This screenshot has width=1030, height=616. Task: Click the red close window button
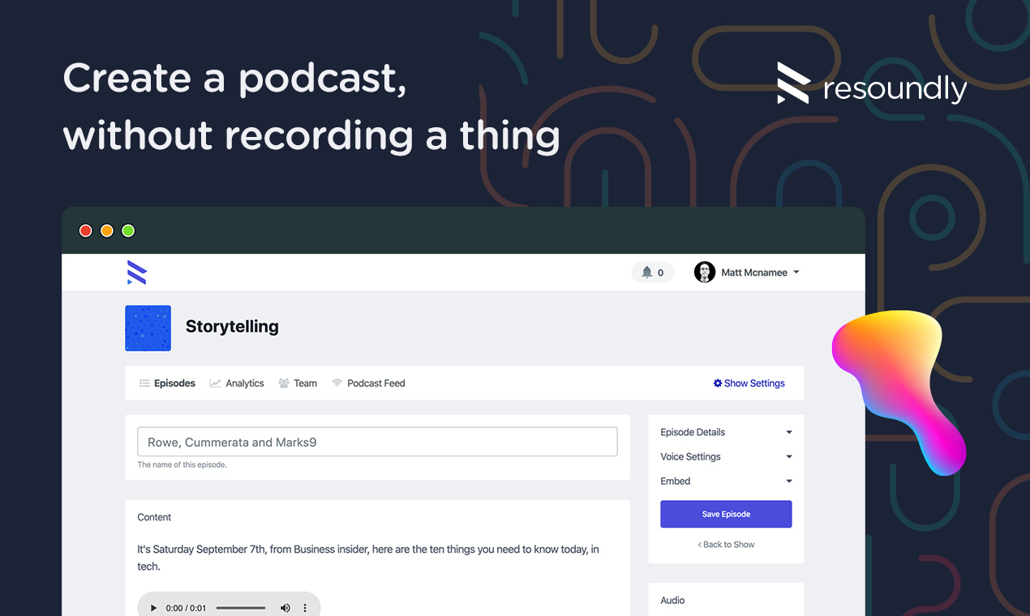coord(85,231)
